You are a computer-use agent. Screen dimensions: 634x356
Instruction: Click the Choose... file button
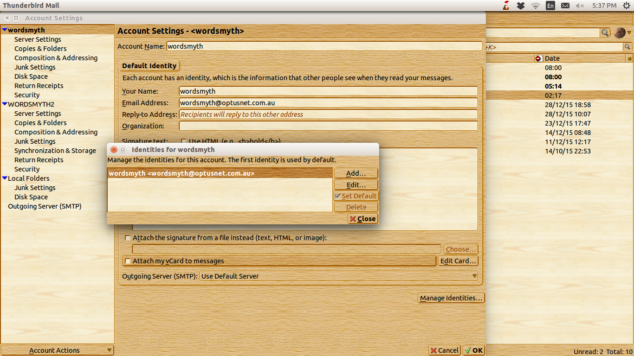(461, 249)
